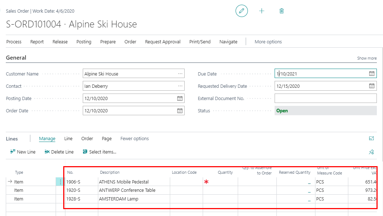Viewport: 383px width, 216px height.
Task: Pin the Lines action bar
Action: pos(371,152)
